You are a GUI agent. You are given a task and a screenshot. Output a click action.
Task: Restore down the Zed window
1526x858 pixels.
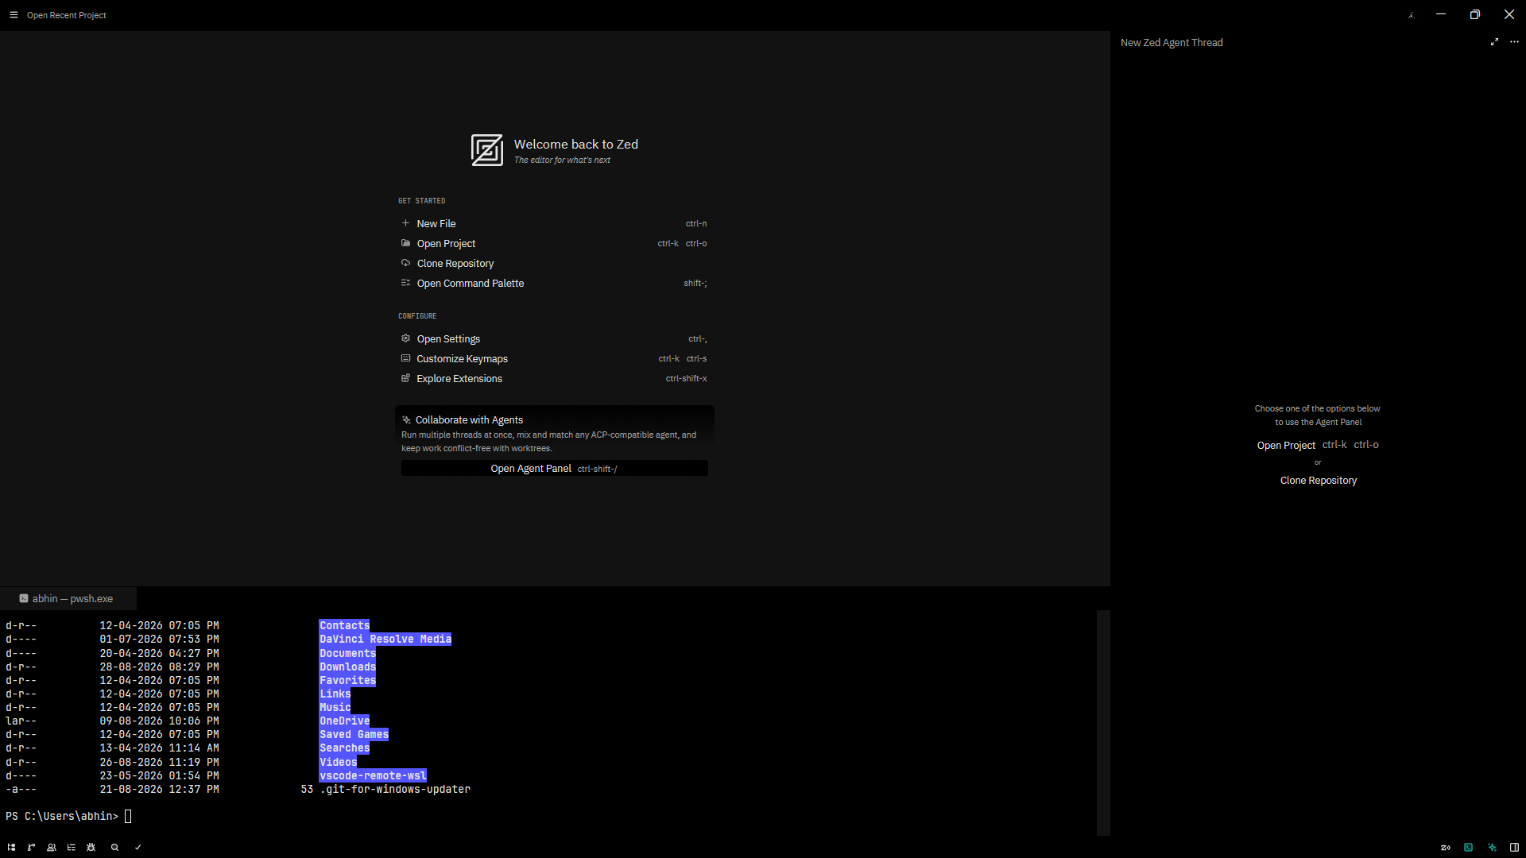coord(1475,15)
